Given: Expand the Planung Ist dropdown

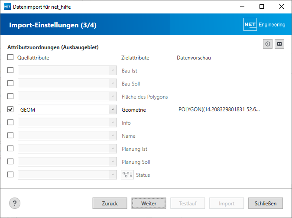Looking at the screenshot, I should coord(68,149).
